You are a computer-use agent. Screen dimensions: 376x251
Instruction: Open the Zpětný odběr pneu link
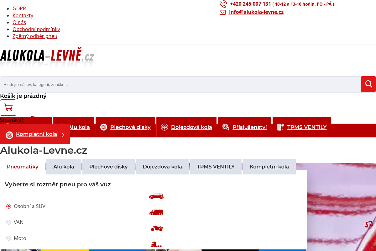pyautogui.click(x=35, y=36)
